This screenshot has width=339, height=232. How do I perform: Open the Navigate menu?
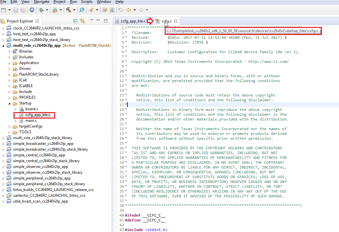(x=41, y=2)
